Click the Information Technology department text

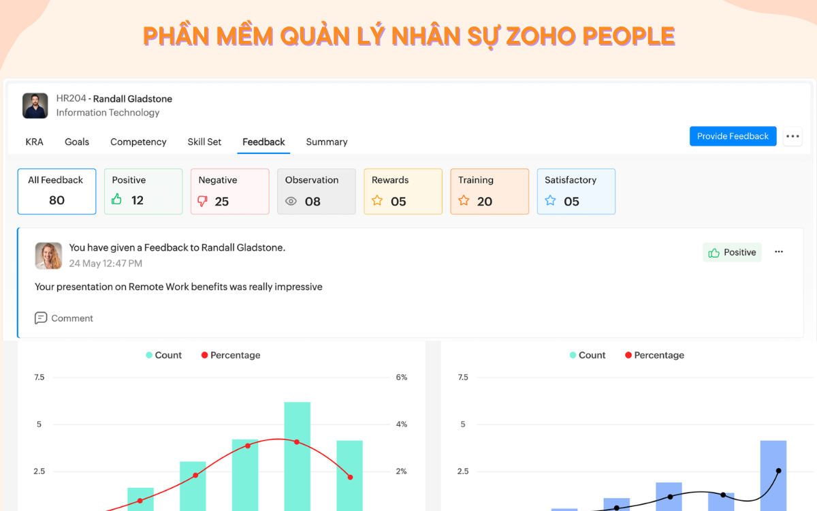click(x=108, y=112)
